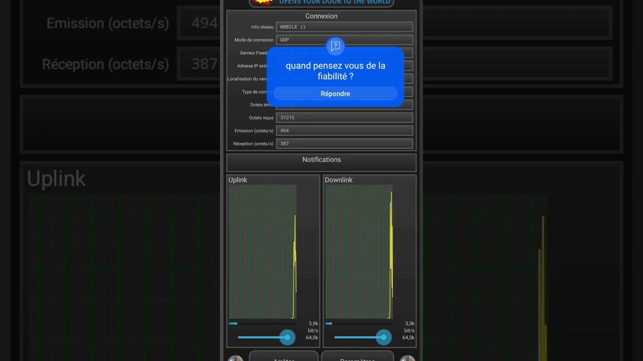Screen dimensions: 643x361
Task: Select the Notifications panel header
Action: pos(321,162)
